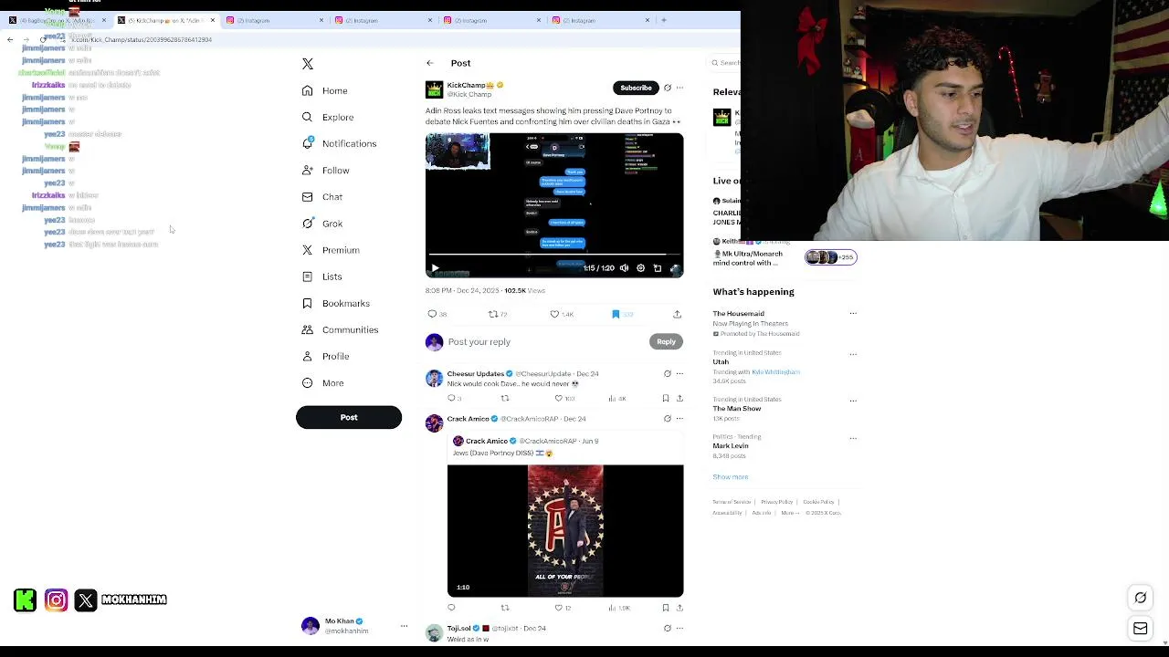Open the more menu on KickChamp's post
The width and height of the screenshot is (1169, 657).
pos(679,88)
